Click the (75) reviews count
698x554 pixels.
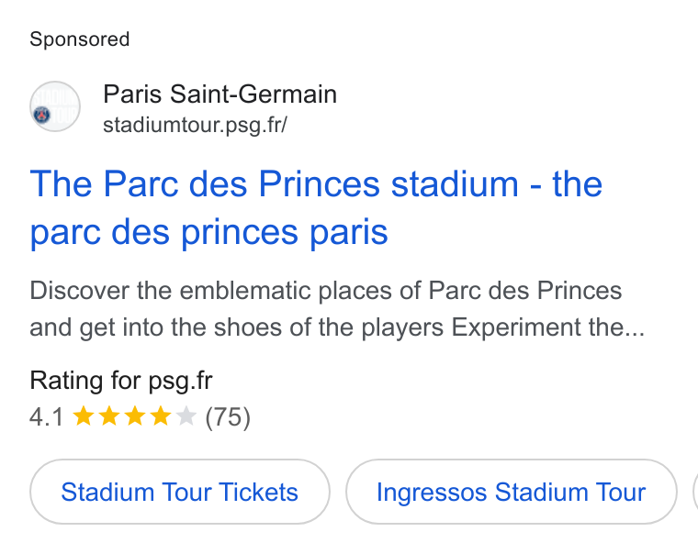pos(228,417)
